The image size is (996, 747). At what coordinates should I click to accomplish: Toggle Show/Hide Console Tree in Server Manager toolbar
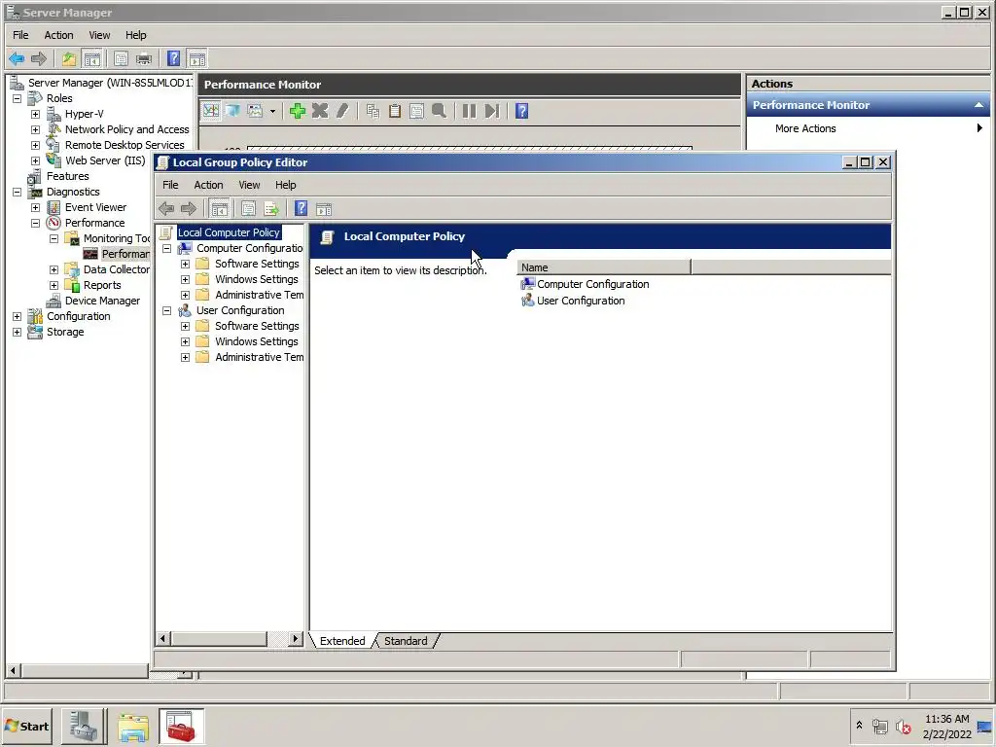pyautogui.click(x=92, y=59)
